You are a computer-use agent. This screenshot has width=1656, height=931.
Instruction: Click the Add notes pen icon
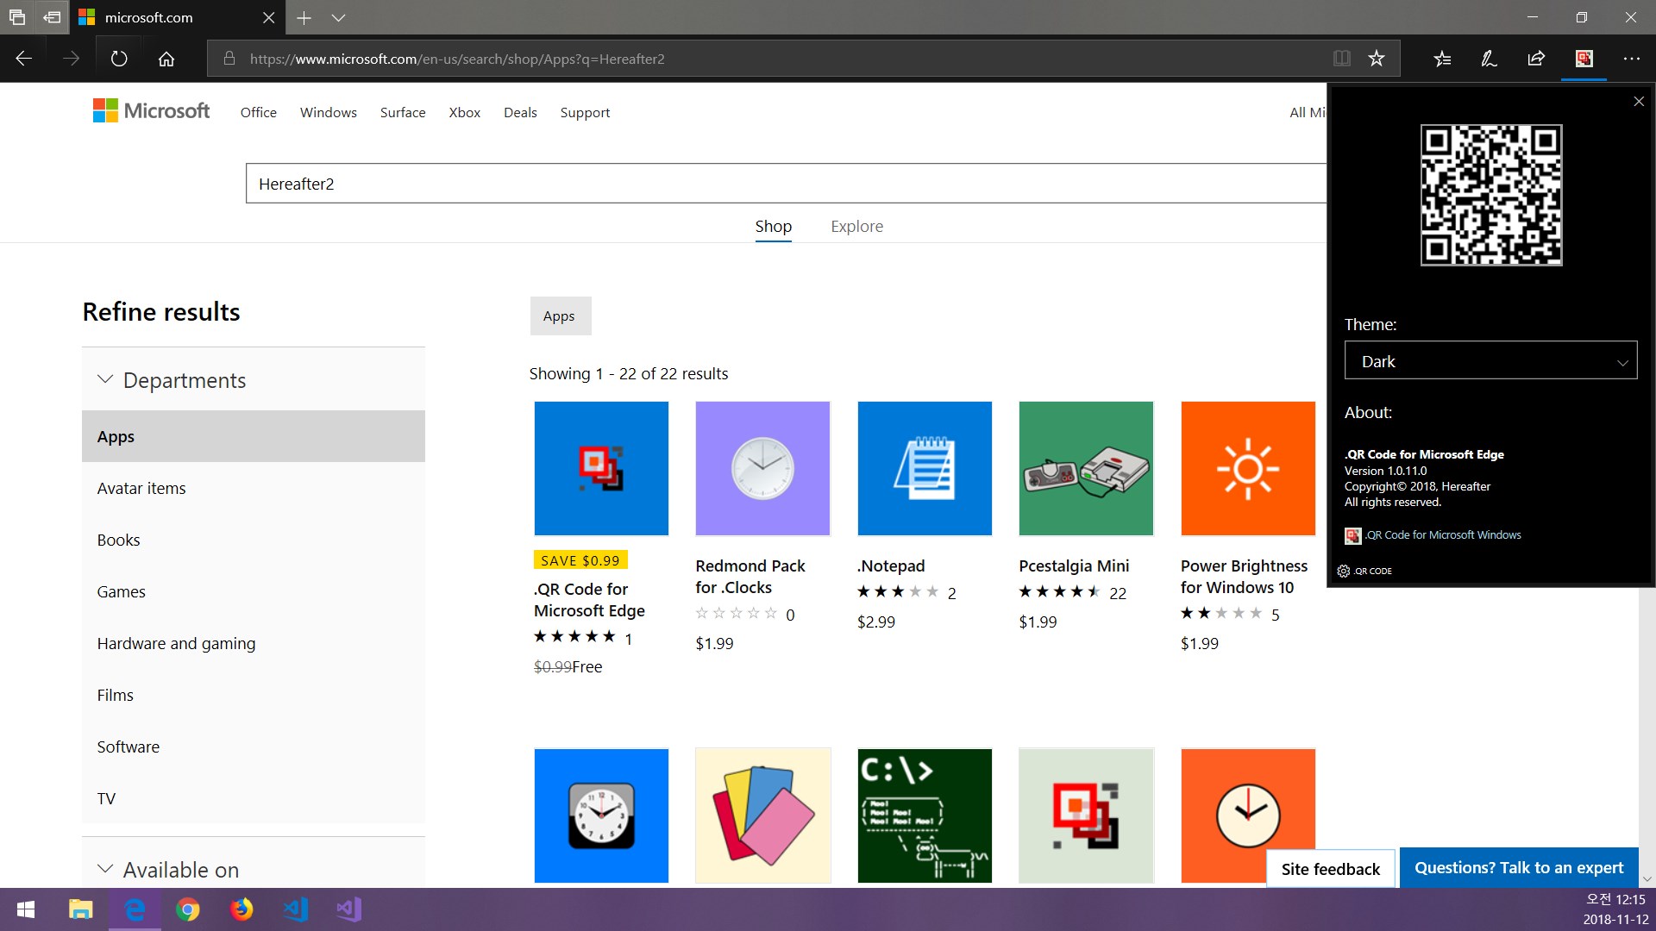click(x=1489, y=59)
